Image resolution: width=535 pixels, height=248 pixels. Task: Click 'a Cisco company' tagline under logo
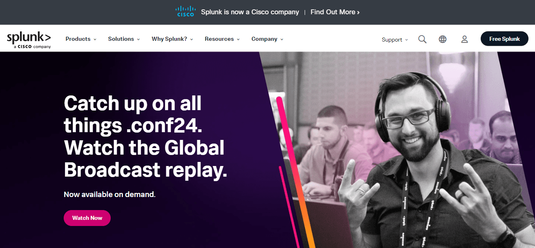32,47
